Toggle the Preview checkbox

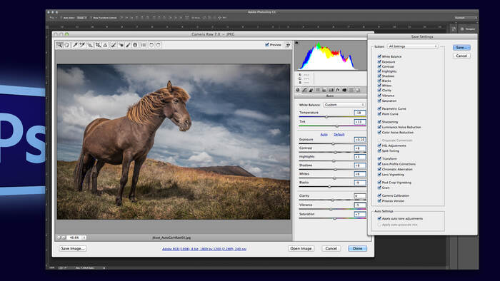tap(267, 45)
